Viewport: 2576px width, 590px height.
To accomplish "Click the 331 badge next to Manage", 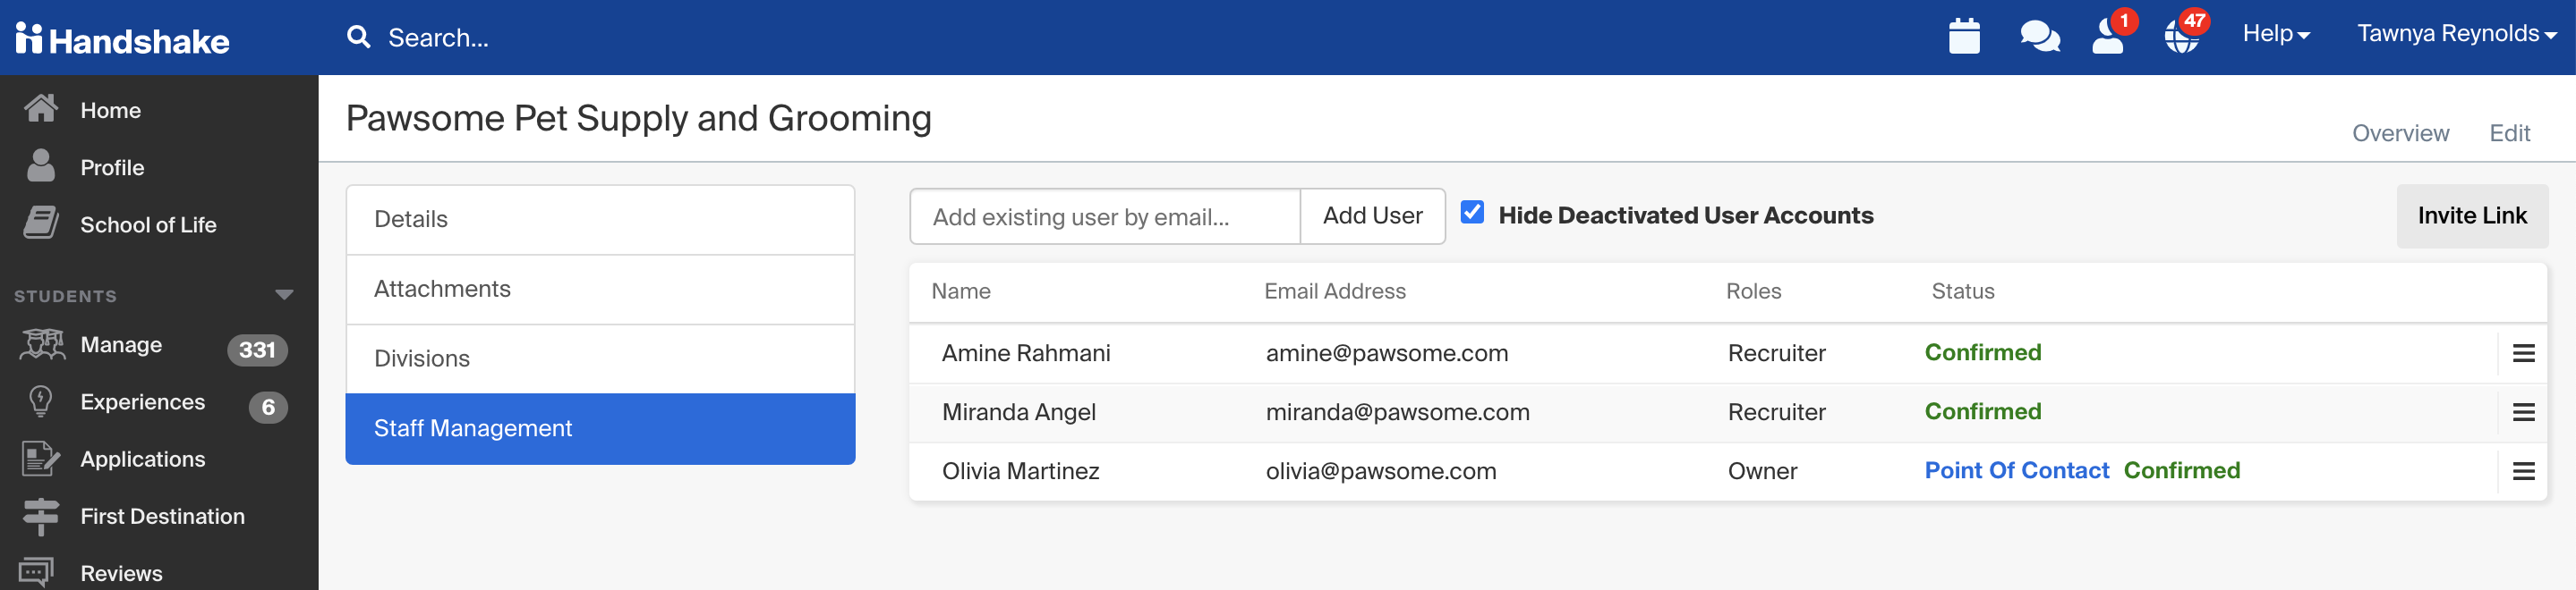I will [x=257, y=350].
